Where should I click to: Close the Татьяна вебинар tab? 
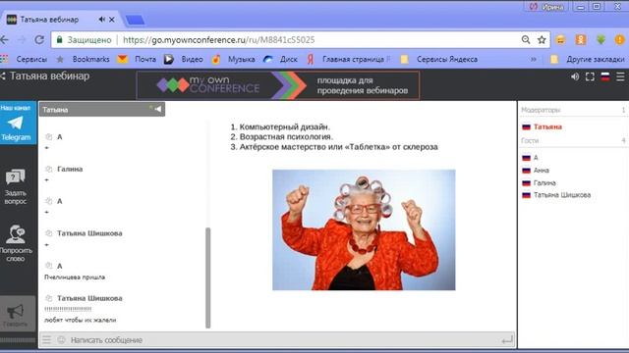tap(112, 20)
